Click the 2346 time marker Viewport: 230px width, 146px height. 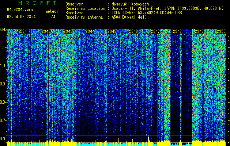point(133,31)
